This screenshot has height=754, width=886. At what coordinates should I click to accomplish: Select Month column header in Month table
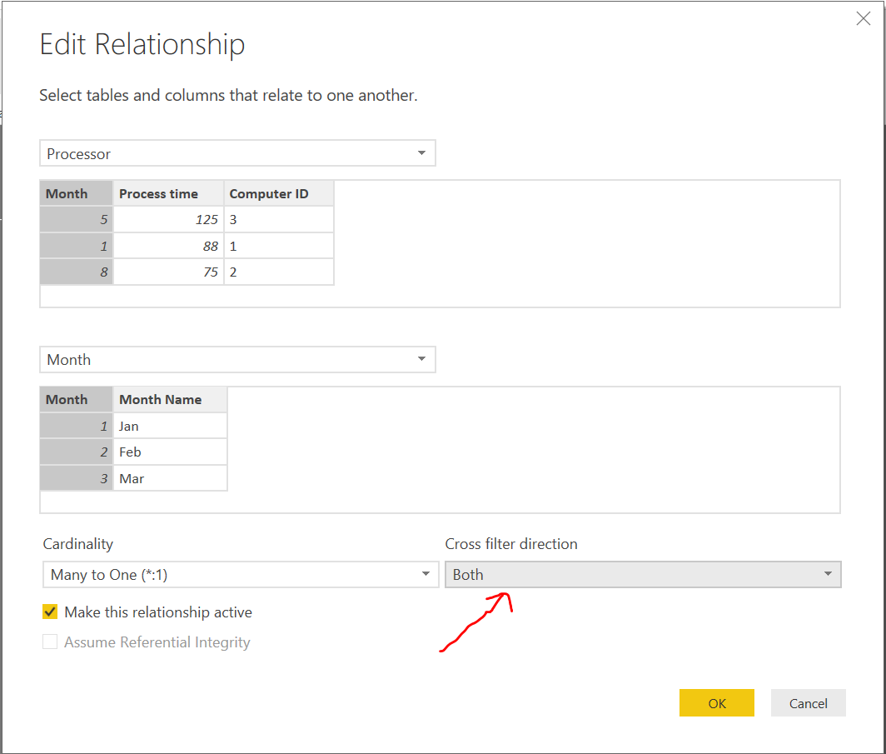coord(77,400)
